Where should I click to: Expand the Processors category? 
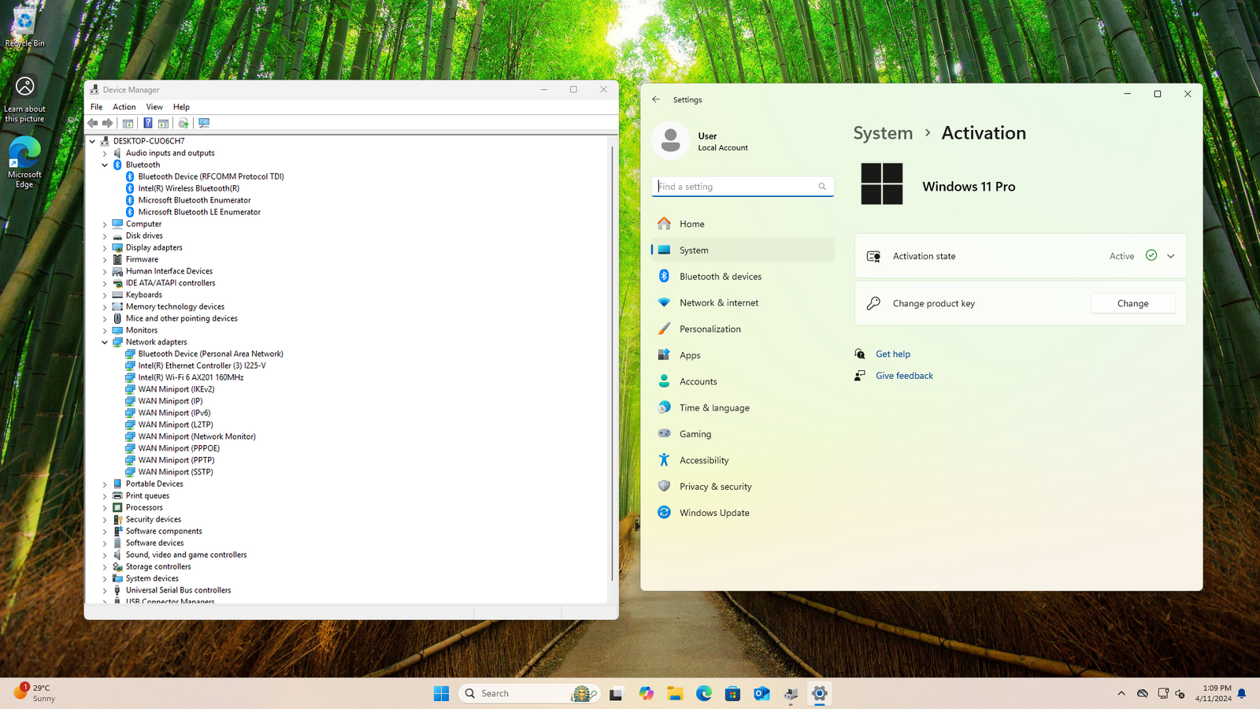pyautogui.click(x=105, y=507)
